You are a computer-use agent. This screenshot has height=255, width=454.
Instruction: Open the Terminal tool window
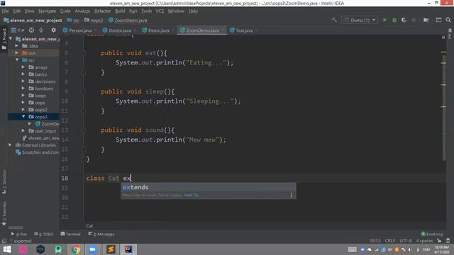70,234
